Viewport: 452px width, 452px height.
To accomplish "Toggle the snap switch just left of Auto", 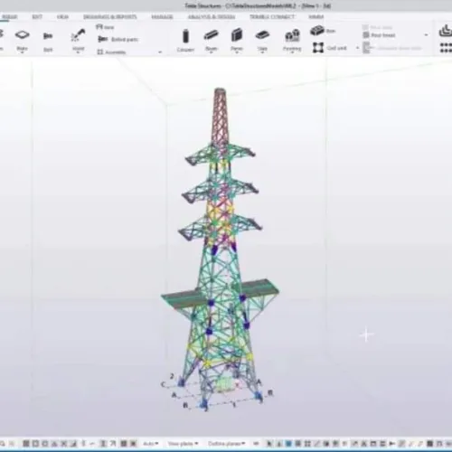I will (x=133, y=444).
